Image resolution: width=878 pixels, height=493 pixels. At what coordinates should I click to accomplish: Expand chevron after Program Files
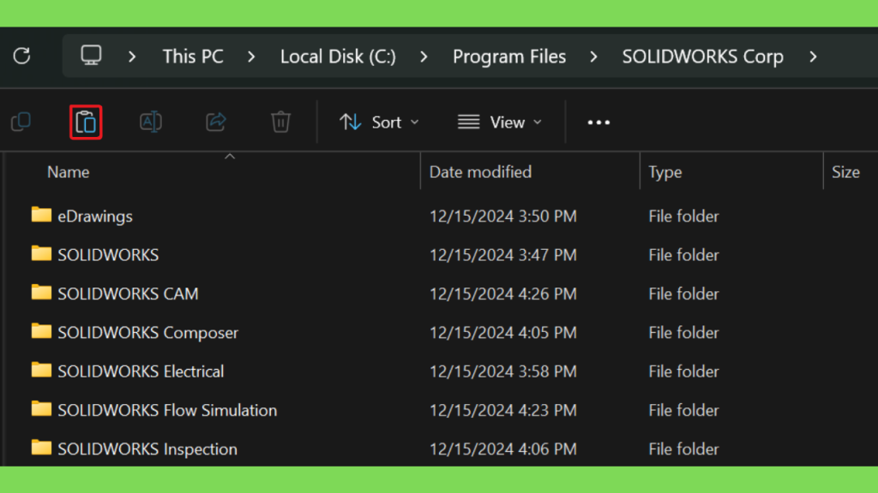[593, 56]
